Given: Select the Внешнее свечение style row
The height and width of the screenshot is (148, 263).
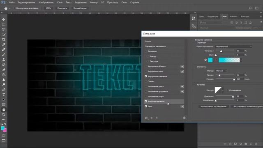Looking at the screenshot, I should tap(164, 102).
